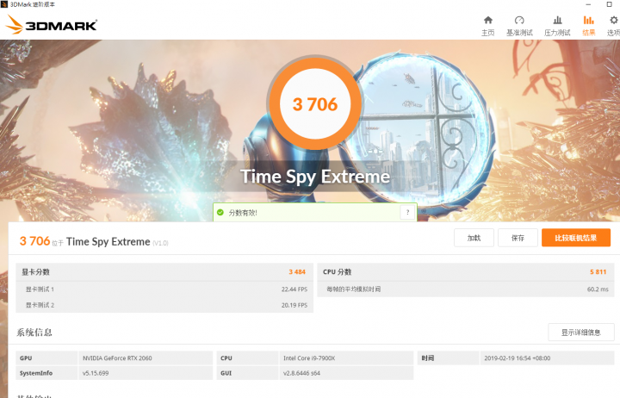Image resolution: width=620 pixels, height=398 pixels.
Task: Click the CPU score value 5 811
Action: click(598, 272)
